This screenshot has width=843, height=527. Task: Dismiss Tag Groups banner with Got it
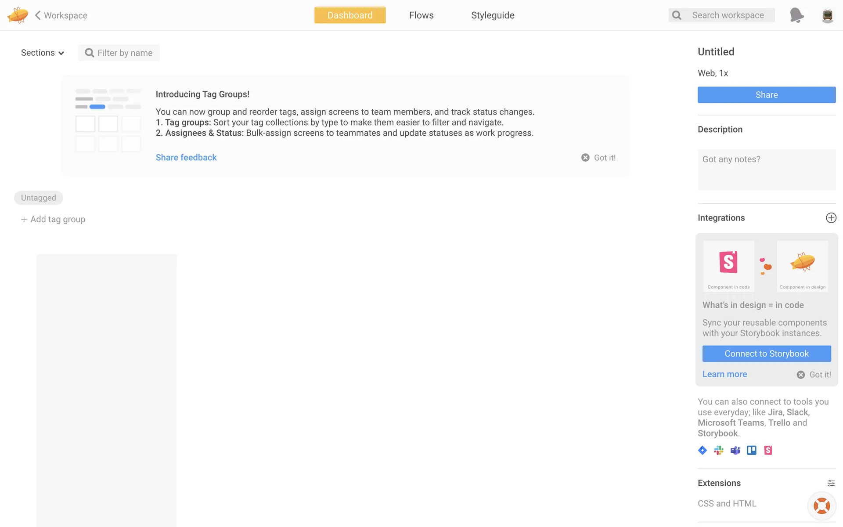pos(598,158)
